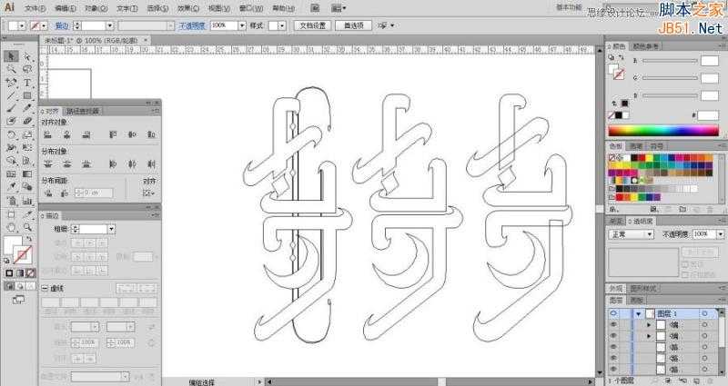This screenshot has width=728, height=386.
Task: Open fill color dropdown in control bar
Action: pyautogui.click(x=22, y=26)
